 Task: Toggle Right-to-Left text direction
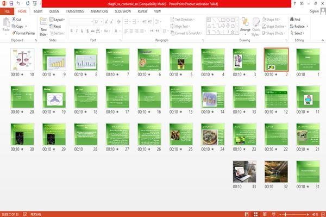point(157,31)
